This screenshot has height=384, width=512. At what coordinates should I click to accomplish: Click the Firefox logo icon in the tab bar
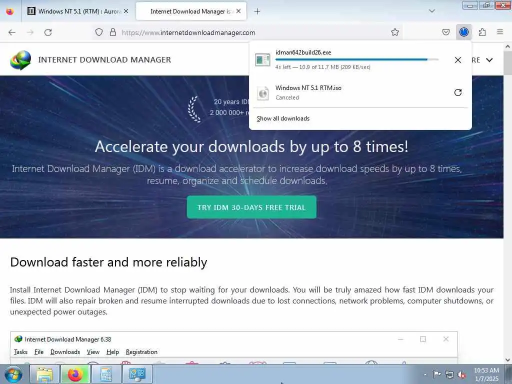(10, 11)
